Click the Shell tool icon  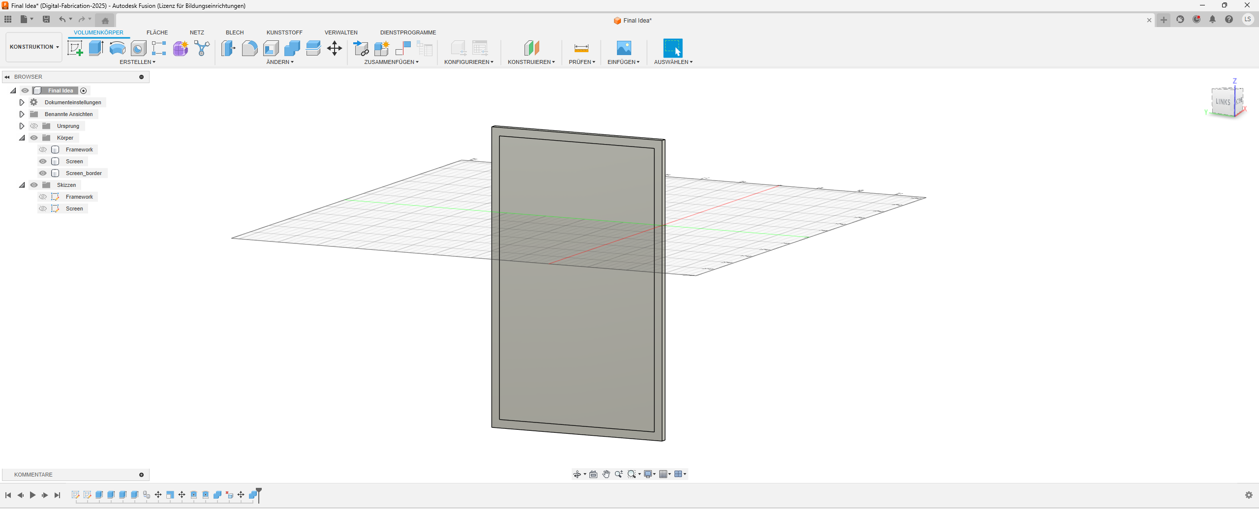tap(271, 48)
